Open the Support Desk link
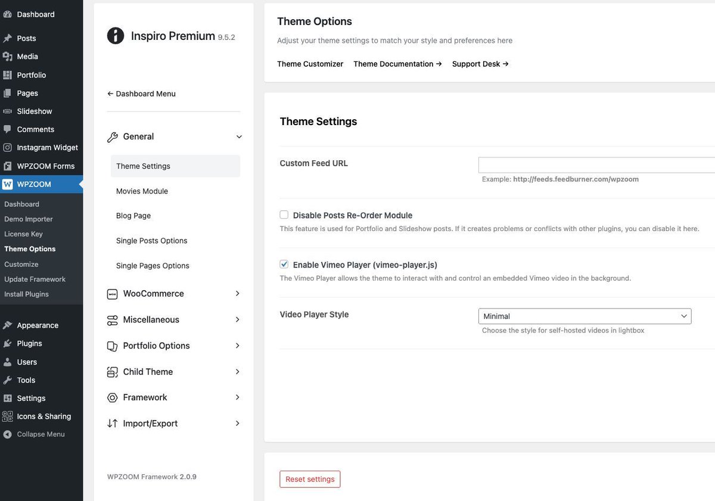Viewport: 715px width, 501px height. [480, 64]
